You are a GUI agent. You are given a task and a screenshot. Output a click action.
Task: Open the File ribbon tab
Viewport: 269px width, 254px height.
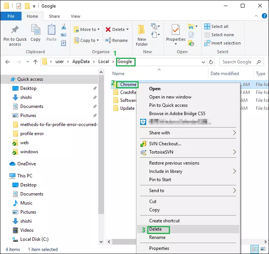11,16
